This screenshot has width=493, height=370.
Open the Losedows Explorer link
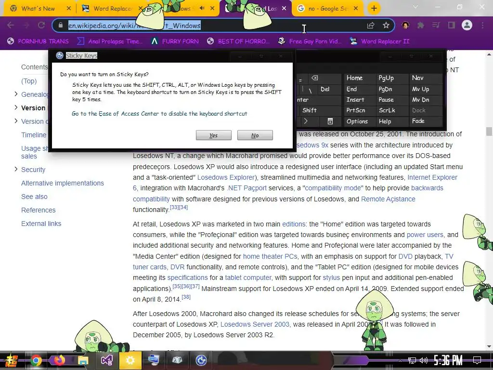(226, 177)
